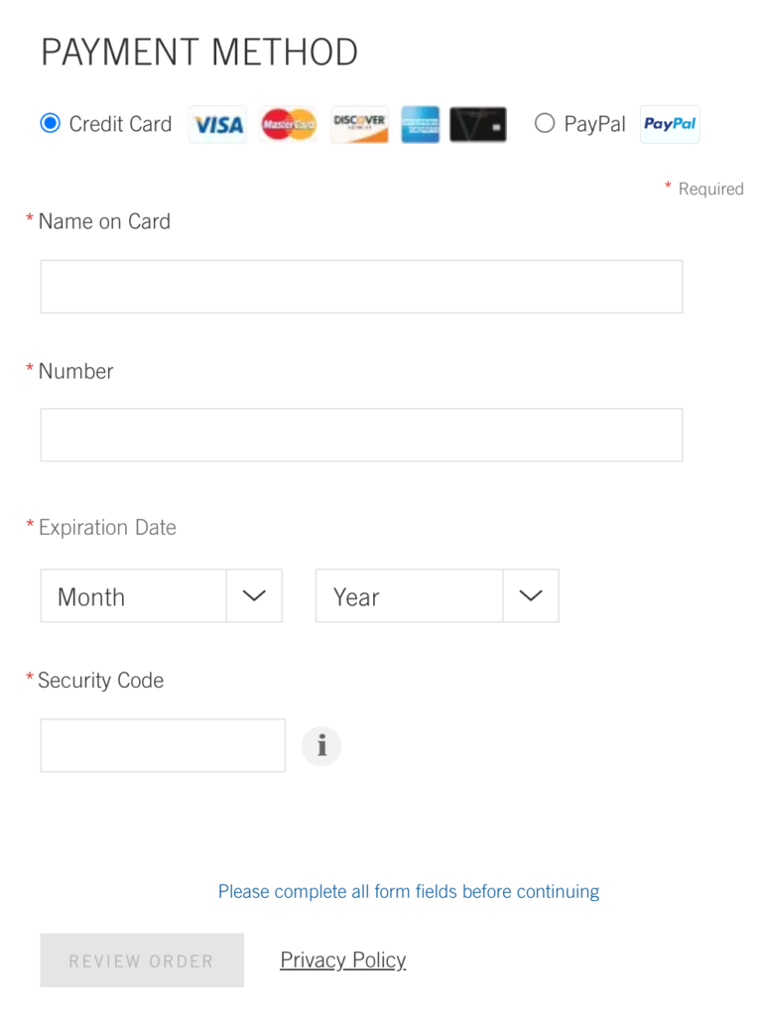
Task: Focus the Security Code input box
Action: [163, 746]
